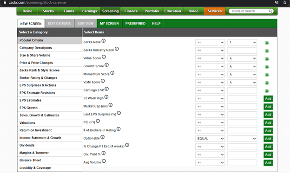This screenshot has width=290, height=173.
Task: Bookmark this page with the star icon
Action: (x=284, y=2)
